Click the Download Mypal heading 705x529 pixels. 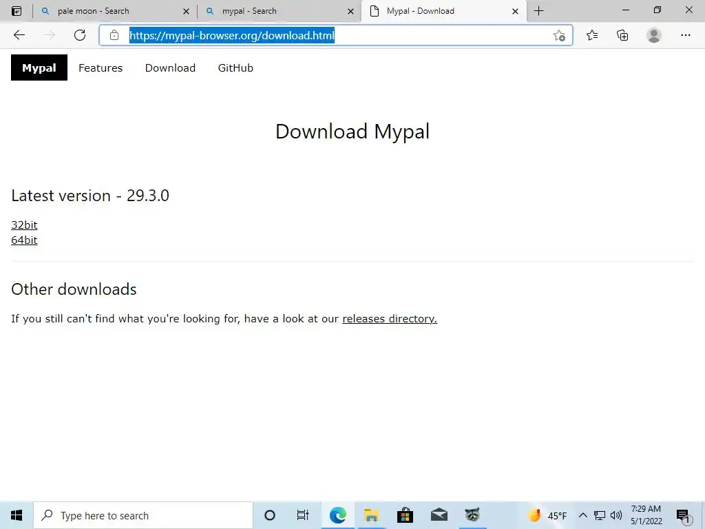point(352,132)
